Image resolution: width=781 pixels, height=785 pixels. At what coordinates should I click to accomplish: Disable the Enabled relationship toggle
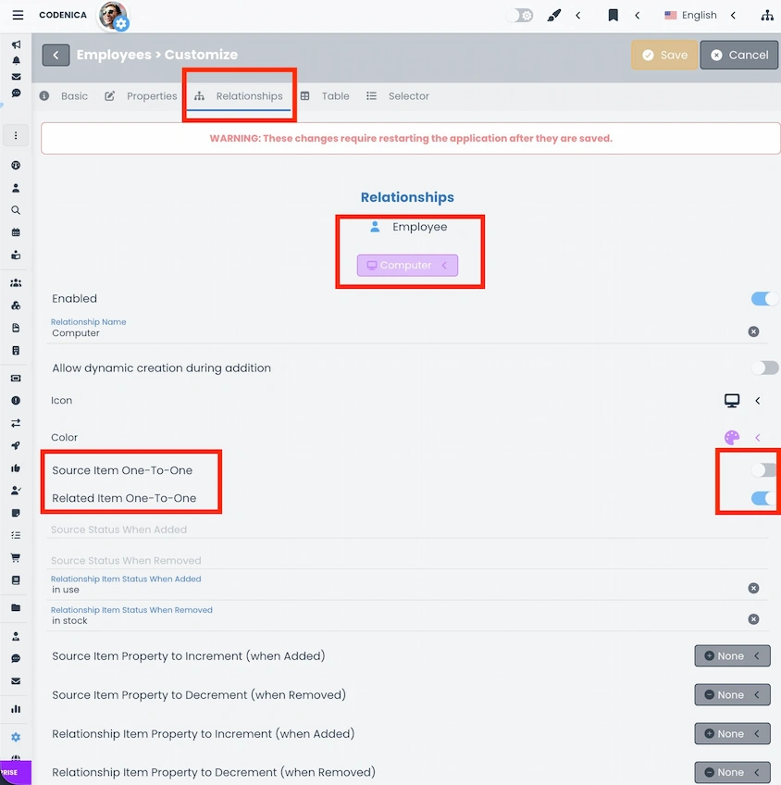pyautogui.click(x=762, y=298)
